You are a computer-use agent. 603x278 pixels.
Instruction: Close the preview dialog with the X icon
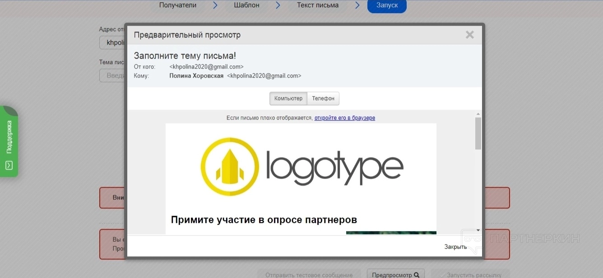coord(469,35)
